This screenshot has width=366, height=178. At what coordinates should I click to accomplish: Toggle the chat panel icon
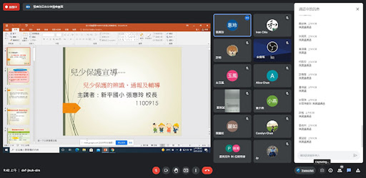(349, 170)
